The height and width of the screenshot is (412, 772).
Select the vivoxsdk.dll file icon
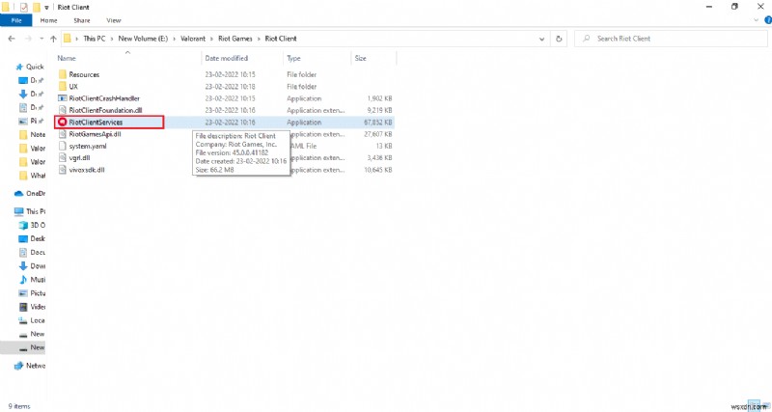62,170
